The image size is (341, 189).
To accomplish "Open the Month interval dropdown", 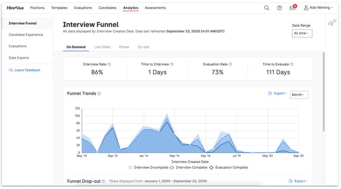I will pyautogui.click(x=299, y=95).
